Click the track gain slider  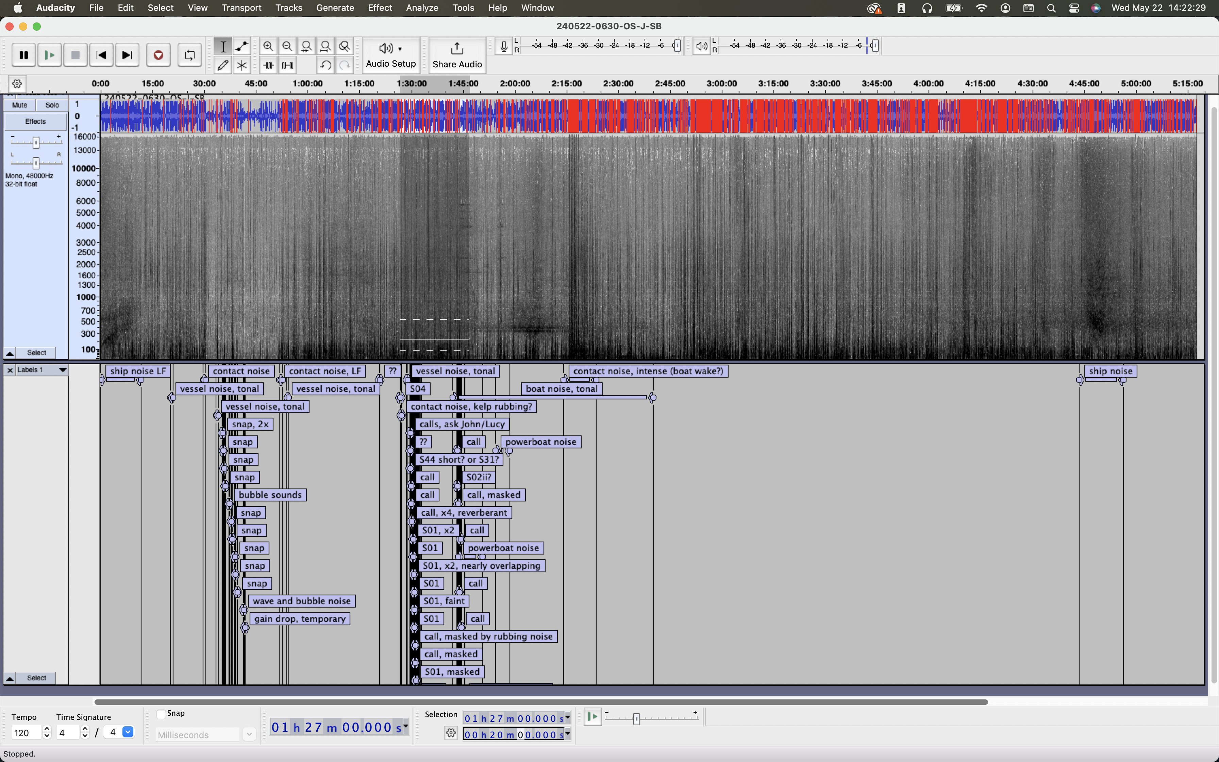(36, 143)
